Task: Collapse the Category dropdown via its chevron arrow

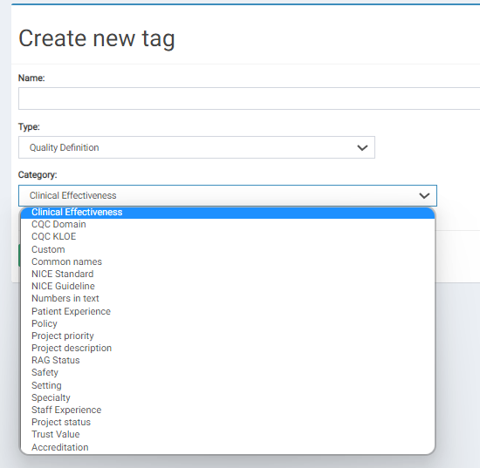Action: tap(424, 195)
